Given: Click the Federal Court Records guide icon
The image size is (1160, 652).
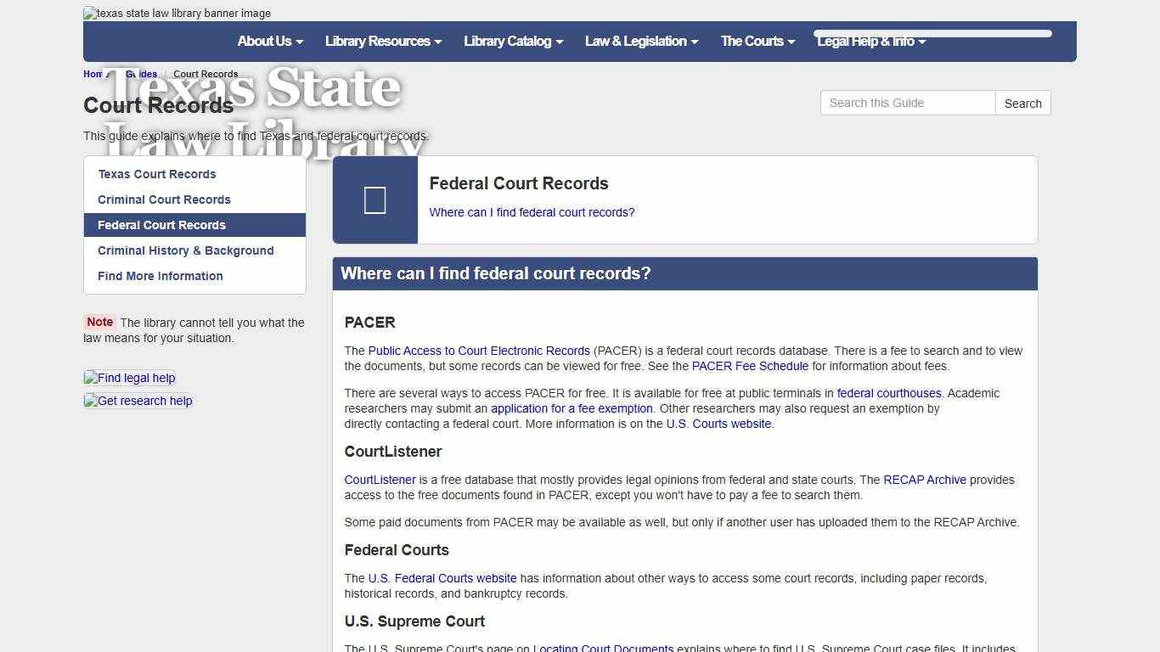Looking at the screenshot, I should click(374, 200).
